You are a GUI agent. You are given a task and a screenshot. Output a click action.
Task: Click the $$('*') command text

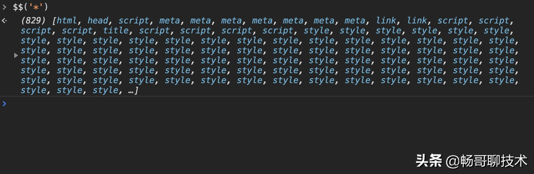click(x=31, y=7)
